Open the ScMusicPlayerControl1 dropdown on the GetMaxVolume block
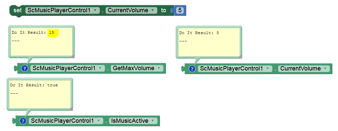Image resolution: width=338 pixels, height=131 pixels. tap(68, 68)
